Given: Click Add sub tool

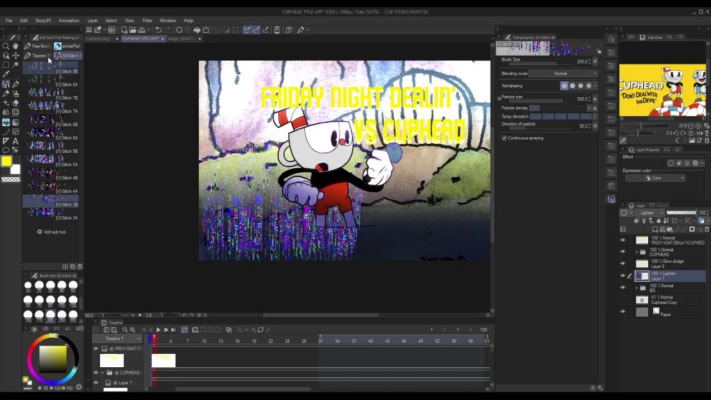Looking at the screenshot, I should 51,232.
